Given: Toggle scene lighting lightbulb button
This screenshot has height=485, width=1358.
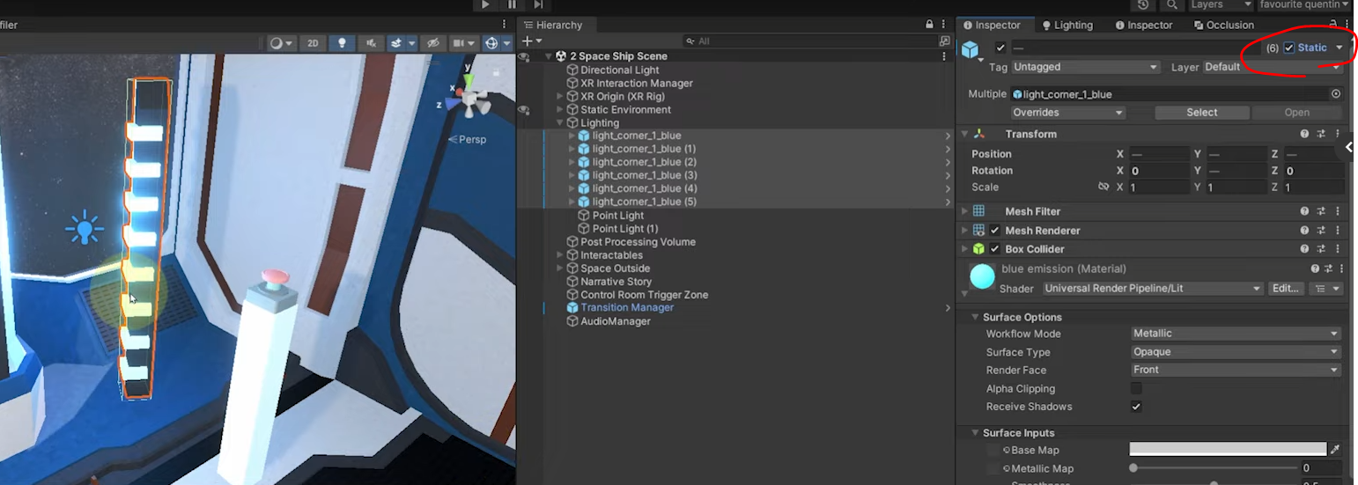Looking at the screenshot, I should 342,43.
